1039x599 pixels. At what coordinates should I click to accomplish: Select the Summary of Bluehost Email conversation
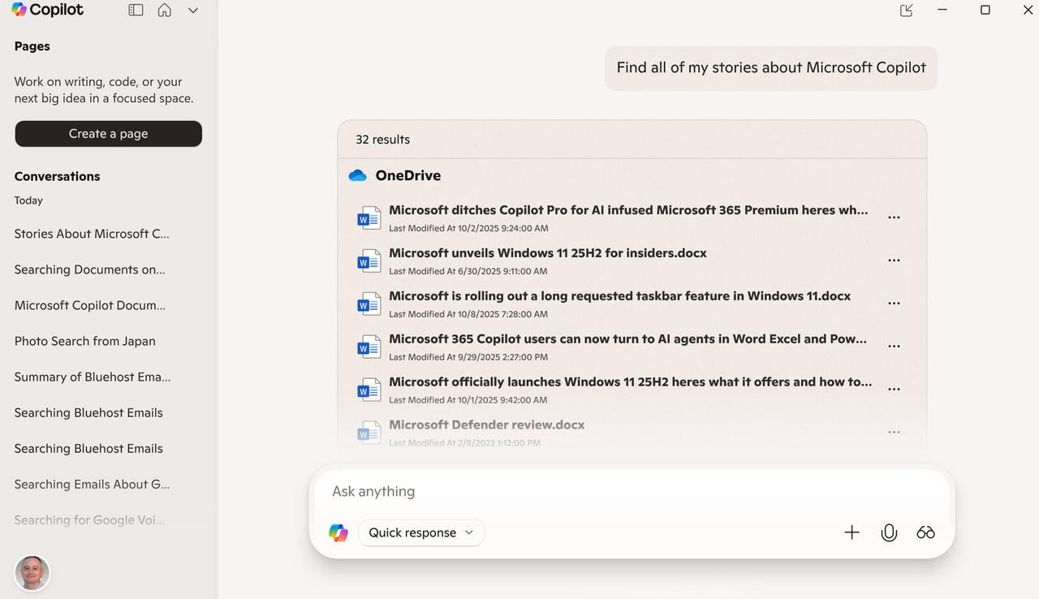(93, 377)
